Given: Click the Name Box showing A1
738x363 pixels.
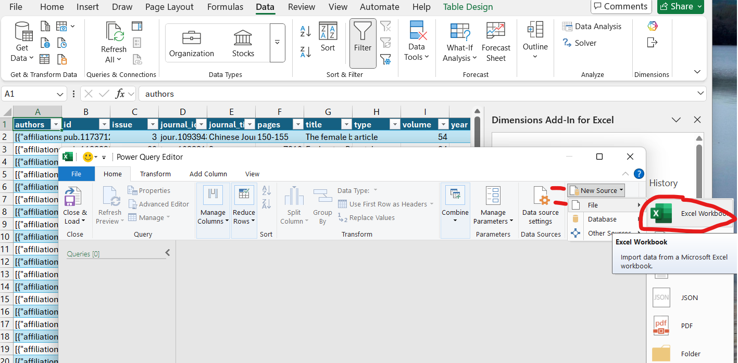Looking at the screenshot, I should coord(30,94).
